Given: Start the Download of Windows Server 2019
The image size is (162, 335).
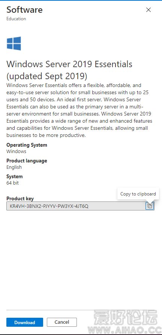Looking at the screenshot, I should [25, 322].
